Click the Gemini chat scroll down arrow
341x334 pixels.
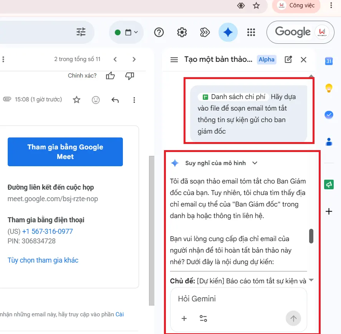[x=311, y=280]
